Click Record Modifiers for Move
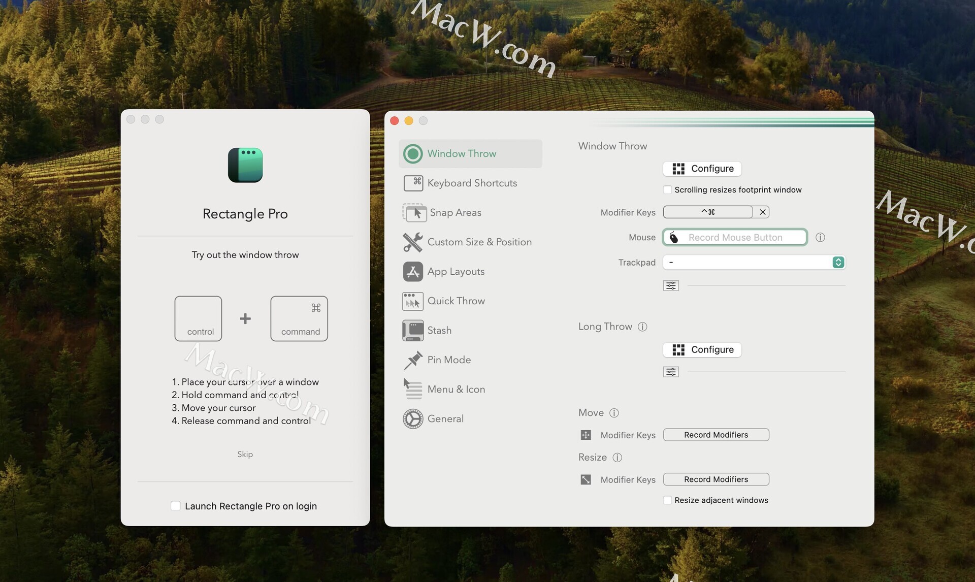 [716, 435]
